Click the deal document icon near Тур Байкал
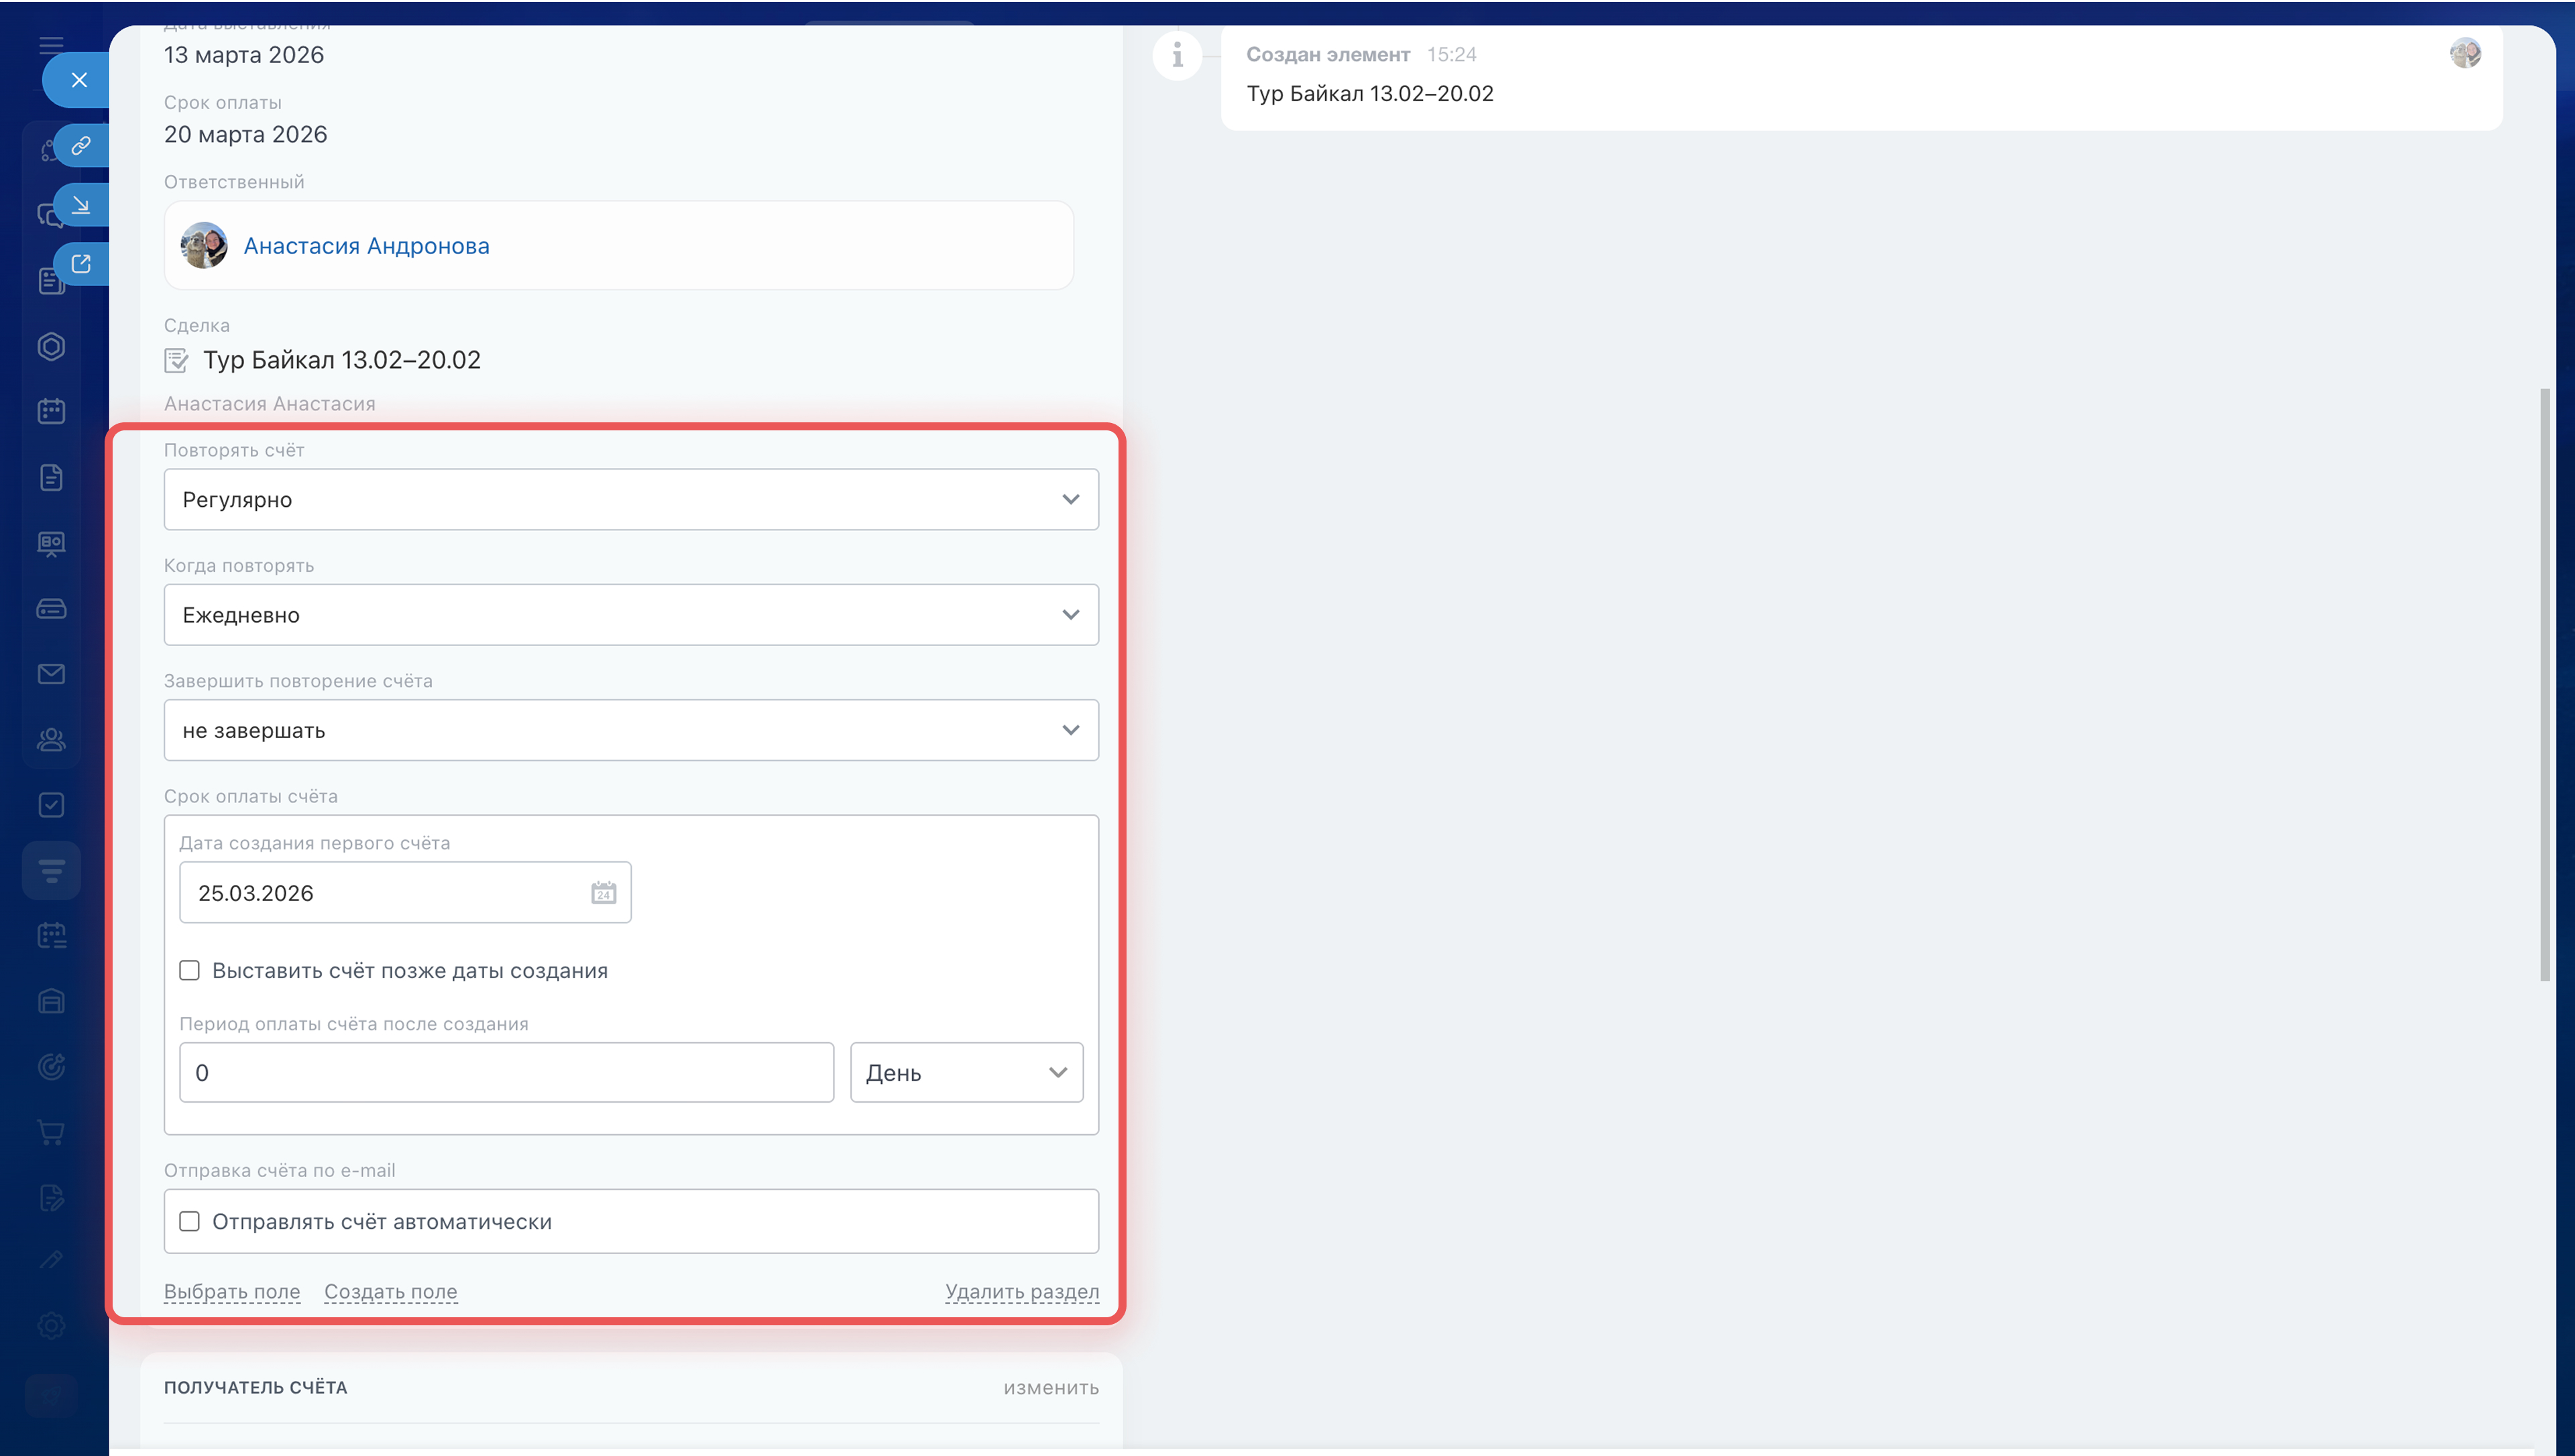The height and width of the screenshot is (1456, 2575). coord(176,360)
